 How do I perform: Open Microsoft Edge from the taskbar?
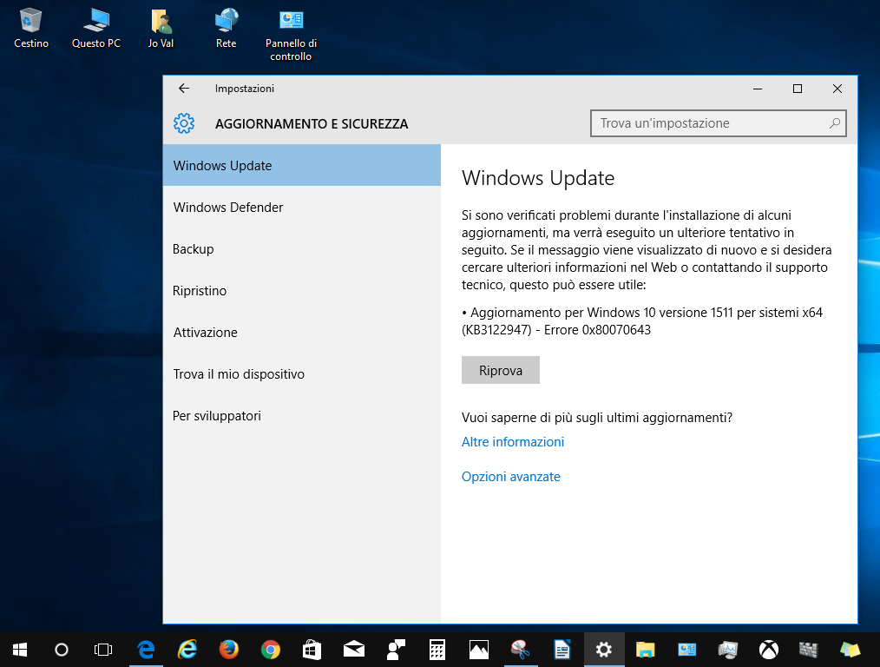(146, 649)
